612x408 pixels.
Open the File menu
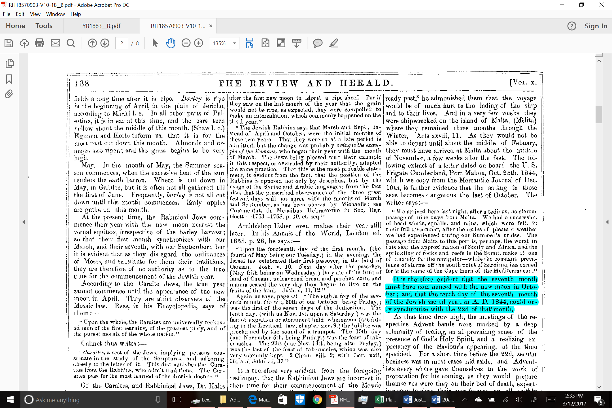[7, 14]
